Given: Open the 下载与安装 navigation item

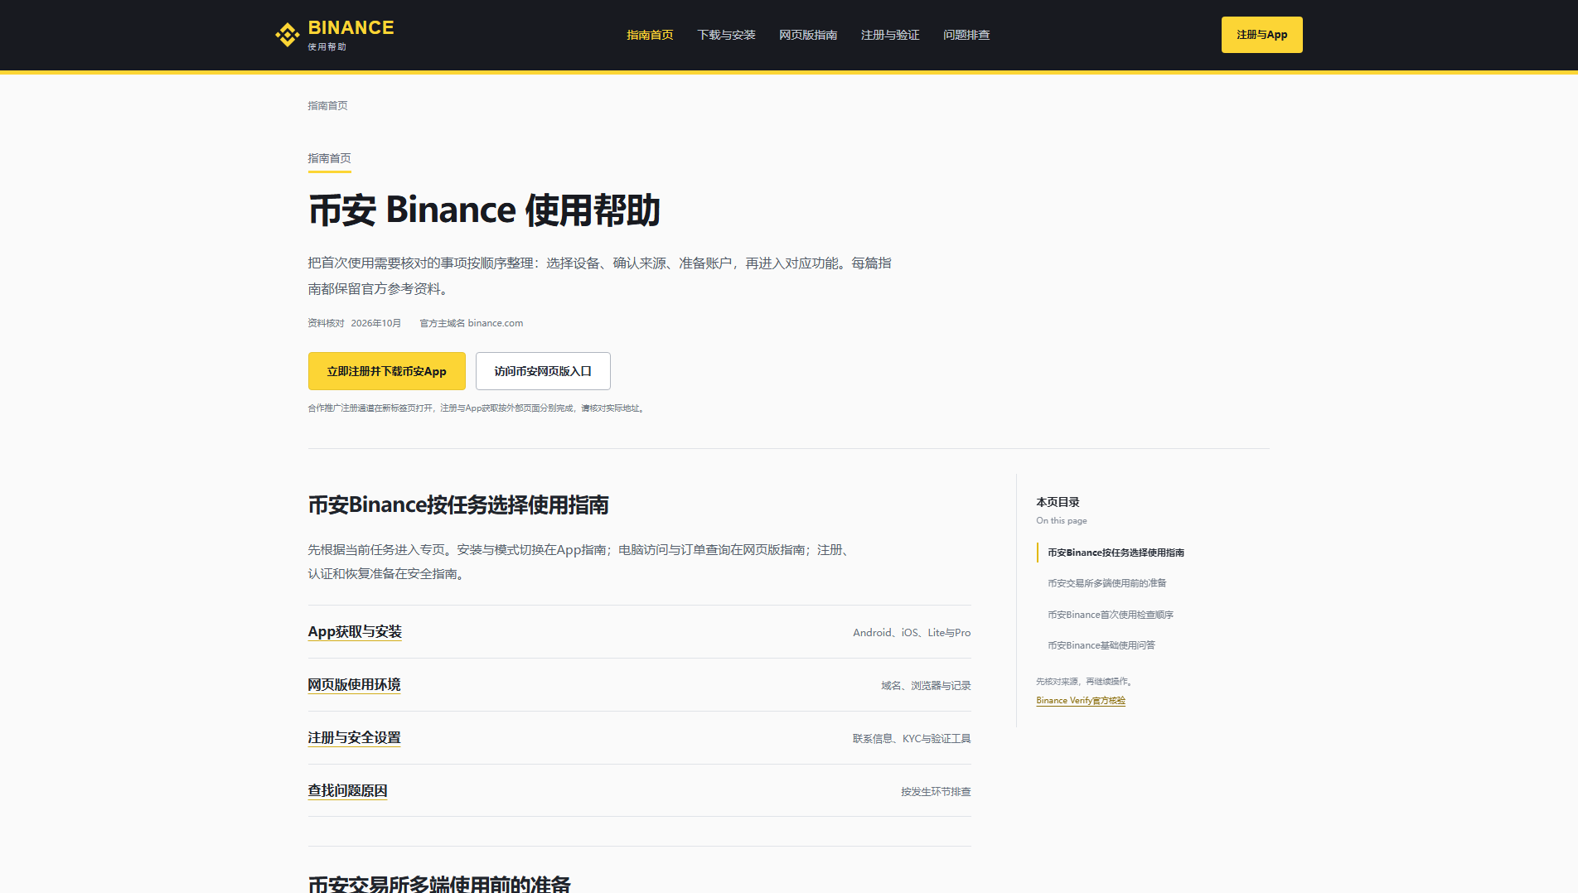Looking at the screenshot, I should click(x=726, y=35).
